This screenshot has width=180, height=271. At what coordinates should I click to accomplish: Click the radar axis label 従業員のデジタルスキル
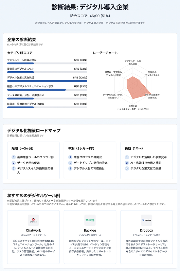pos(152,74)
